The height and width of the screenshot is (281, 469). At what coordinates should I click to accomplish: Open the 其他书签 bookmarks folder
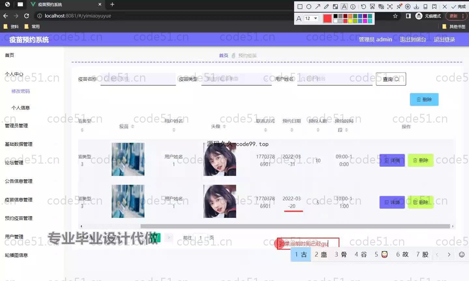(454, 26)
